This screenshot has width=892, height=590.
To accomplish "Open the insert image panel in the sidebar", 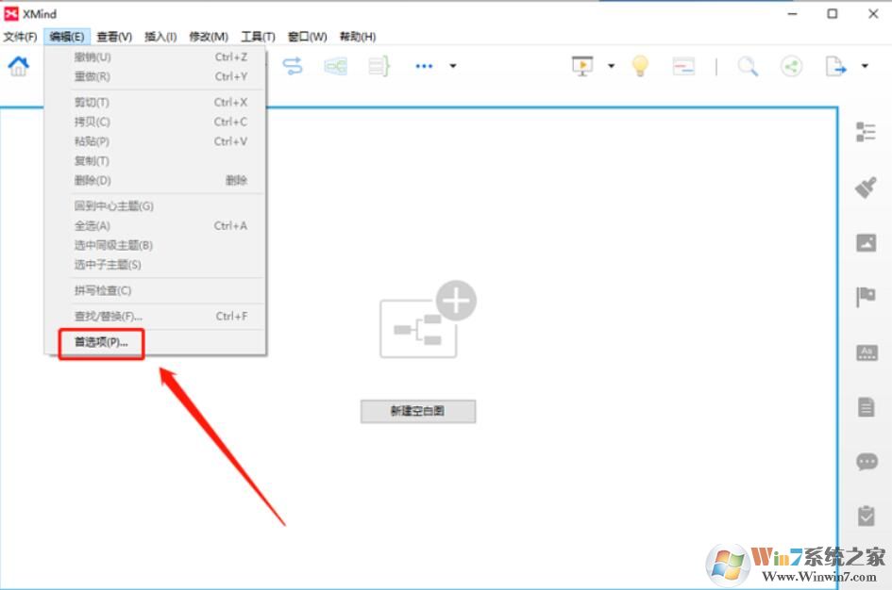I will coord(867,242).
